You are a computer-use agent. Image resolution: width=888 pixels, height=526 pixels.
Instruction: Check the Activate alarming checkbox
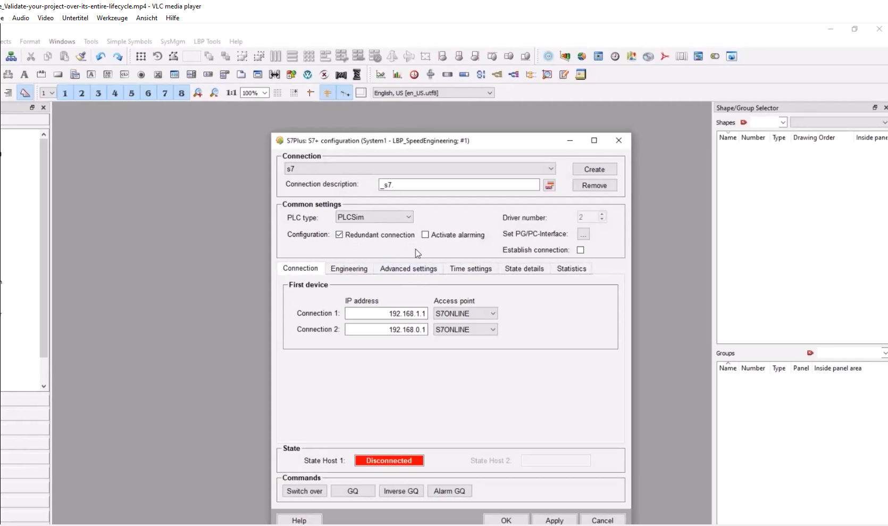point(425,235)
